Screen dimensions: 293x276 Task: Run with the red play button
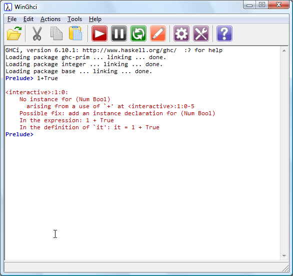click(x=99, y=34)
